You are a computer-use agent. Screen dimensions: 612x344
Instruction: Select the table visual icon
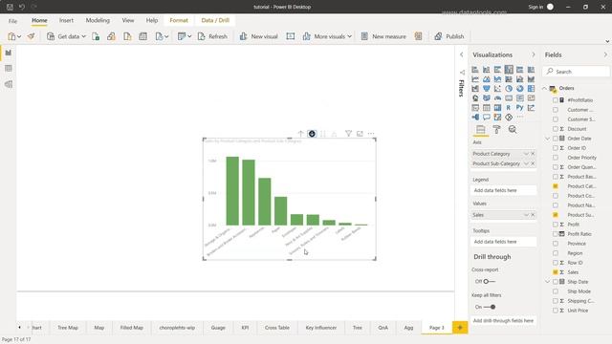(487, 108)
